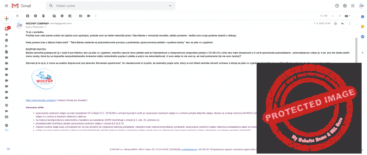
Task: Click the '7. 9. 2020 16:54' timestamp
Action: [322, 23]
